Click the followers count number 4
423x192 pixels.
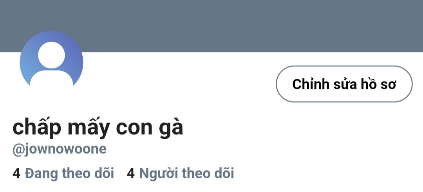(130, 173)
